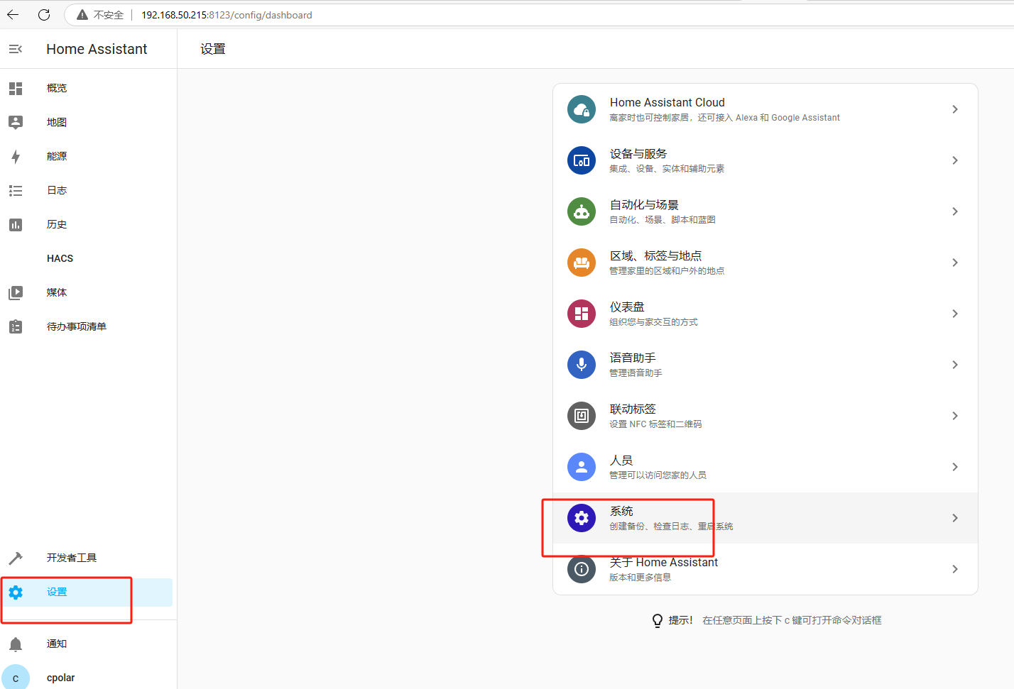Open the Home Assistant Cloud settings

click(765, 109)
